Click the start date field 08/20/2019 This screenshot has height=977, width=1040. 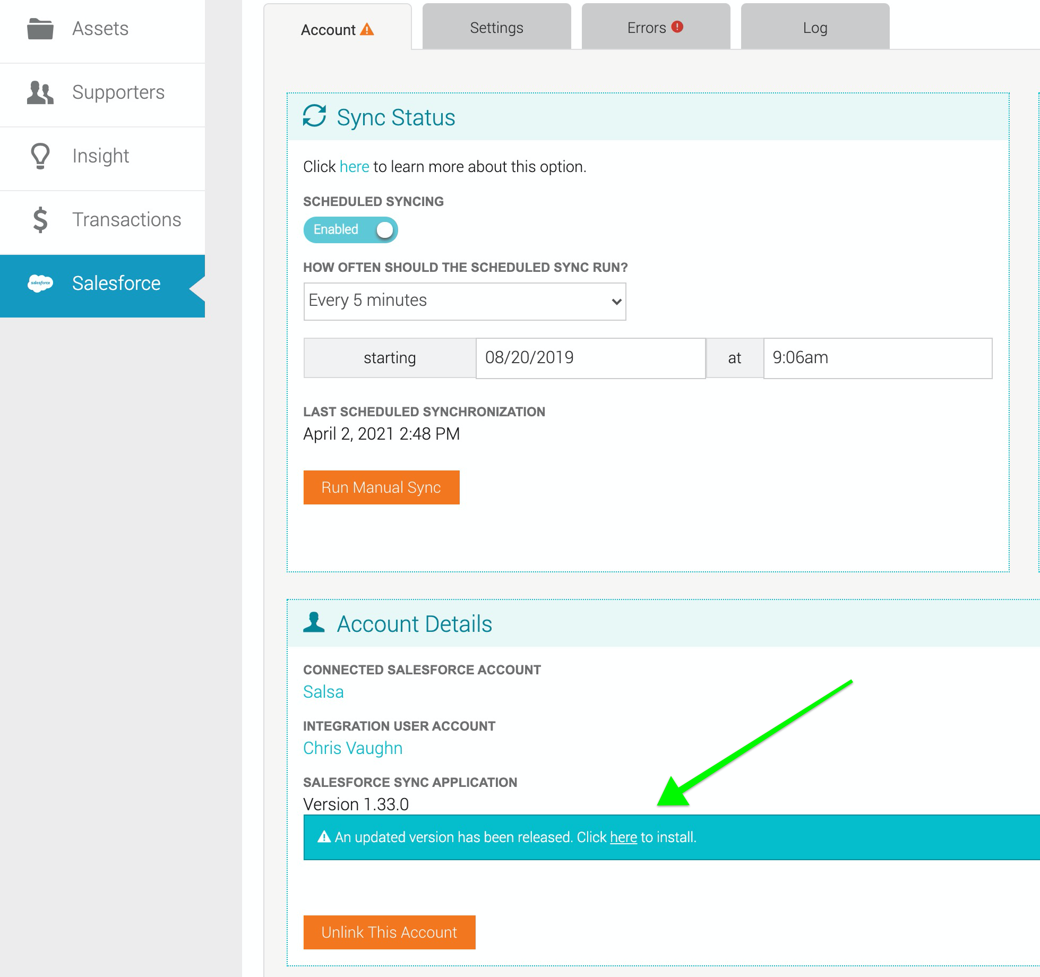click(x=591, y=358)
